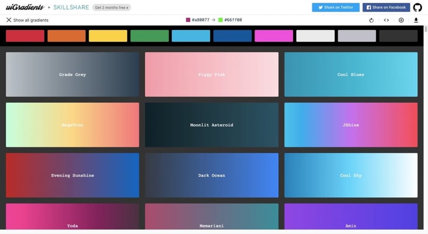Click Get 2 months free offer
The image size is (428, 234).
pos(112,7)
